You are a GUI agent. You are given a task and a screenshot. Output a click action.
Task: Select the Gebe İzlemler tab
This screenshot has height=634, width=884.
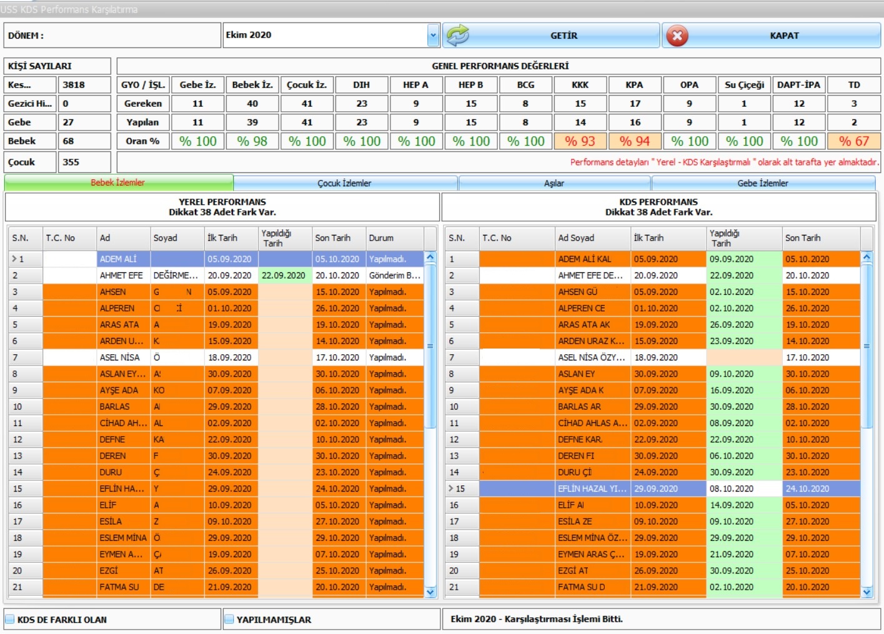(x=762, y=183)
